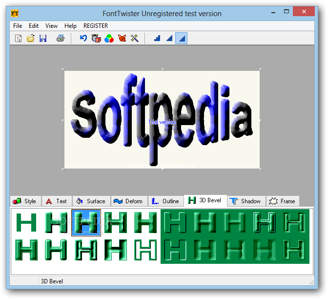This screenshot has height=299, width=328.
Task: Switch to the Surface tab
Action: click(x=91, y=201)
